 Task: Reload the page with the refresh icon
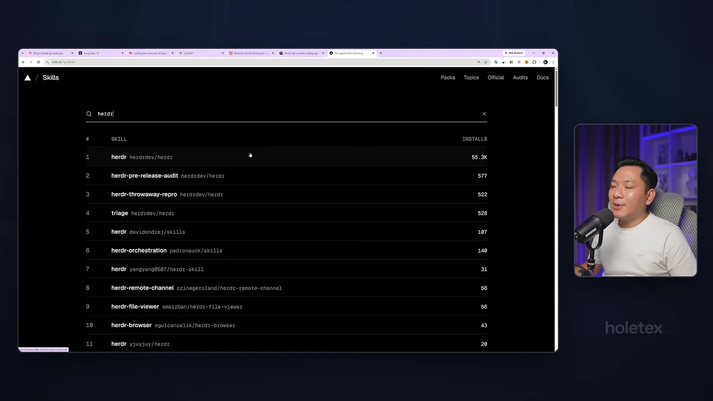click(x=38, y=62)
